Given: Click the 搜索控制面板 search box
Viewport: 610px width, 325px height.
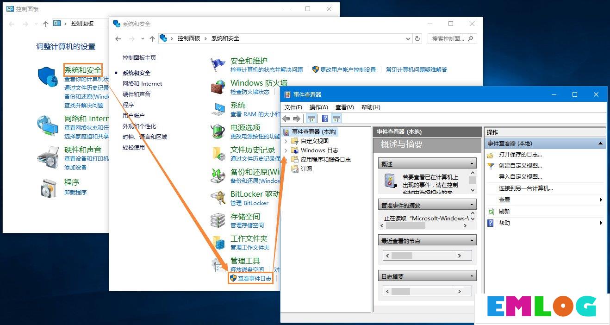Looking at the screenshot, I should (x=452, y=39).
